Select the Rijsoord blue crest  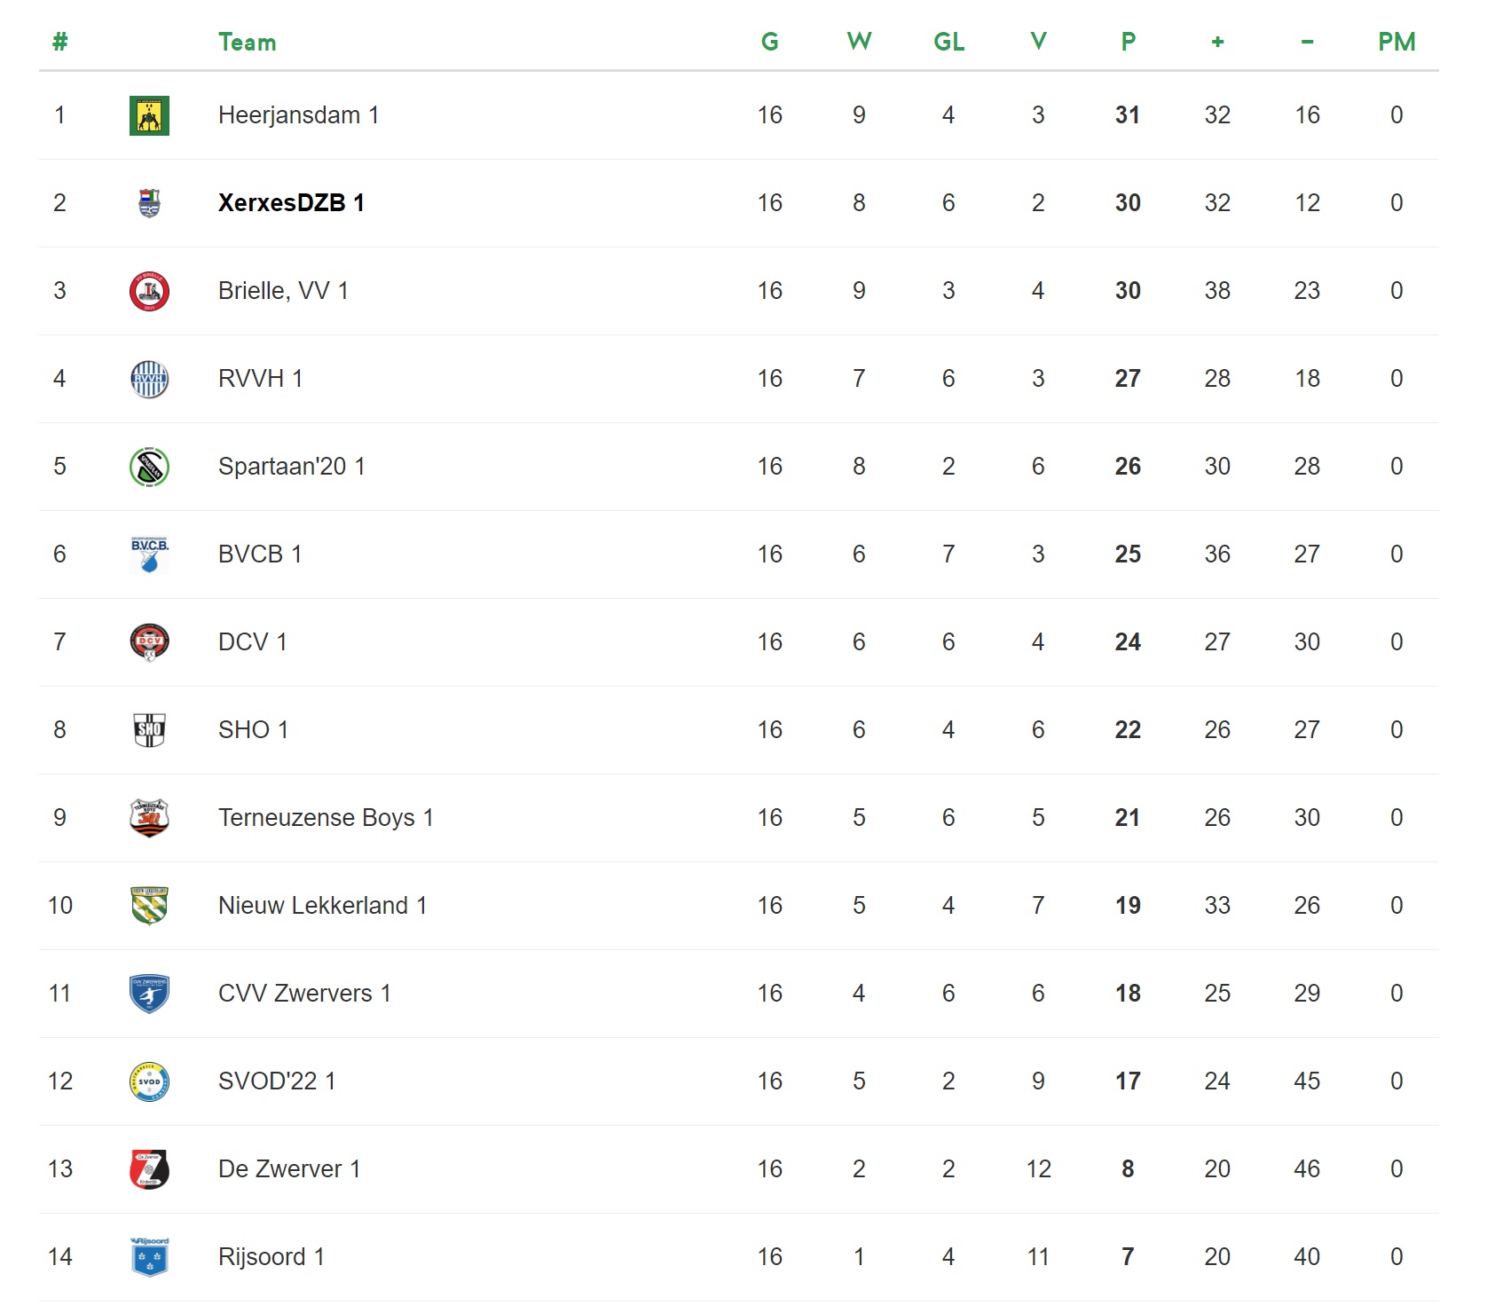[x=149, y=1256]
